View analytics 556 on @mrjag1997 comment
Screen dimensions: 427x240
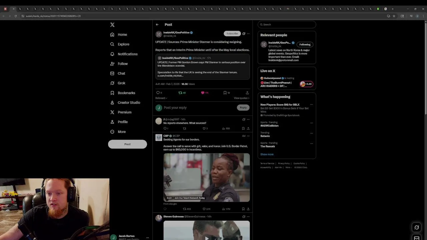point(226,128)
